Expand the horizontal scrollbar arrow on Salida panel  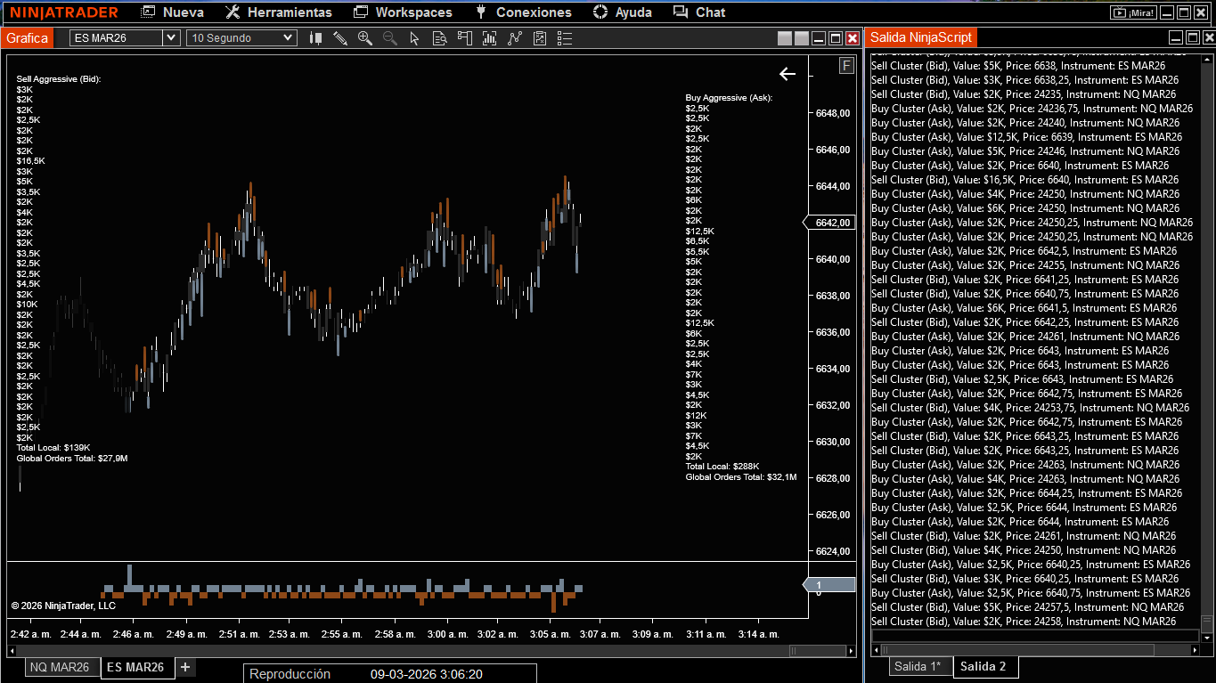[x=874, y=649]
